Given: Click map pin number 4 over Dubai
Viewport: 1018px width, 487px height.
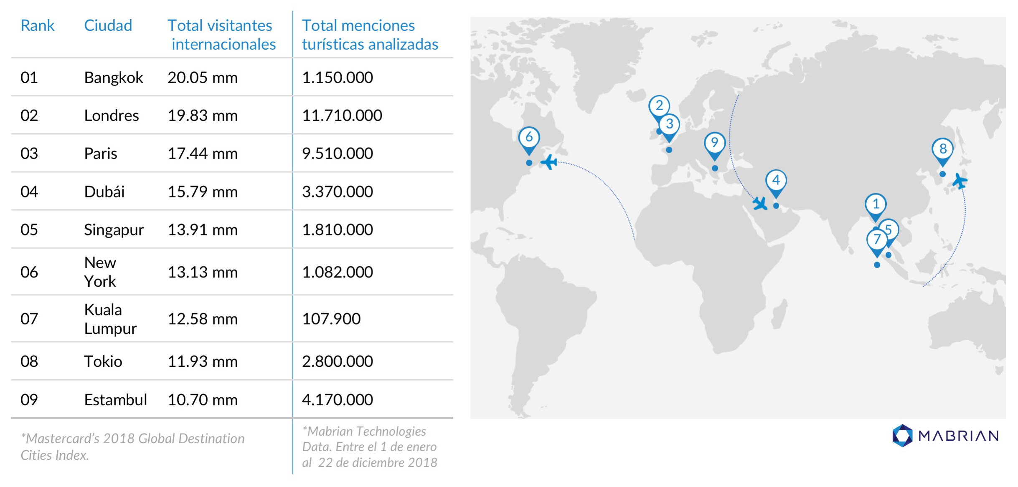Looking at the screenshot, I should click(776, 181).
